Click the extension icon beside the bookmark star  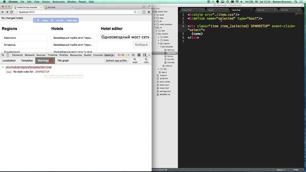click(144, 12)
